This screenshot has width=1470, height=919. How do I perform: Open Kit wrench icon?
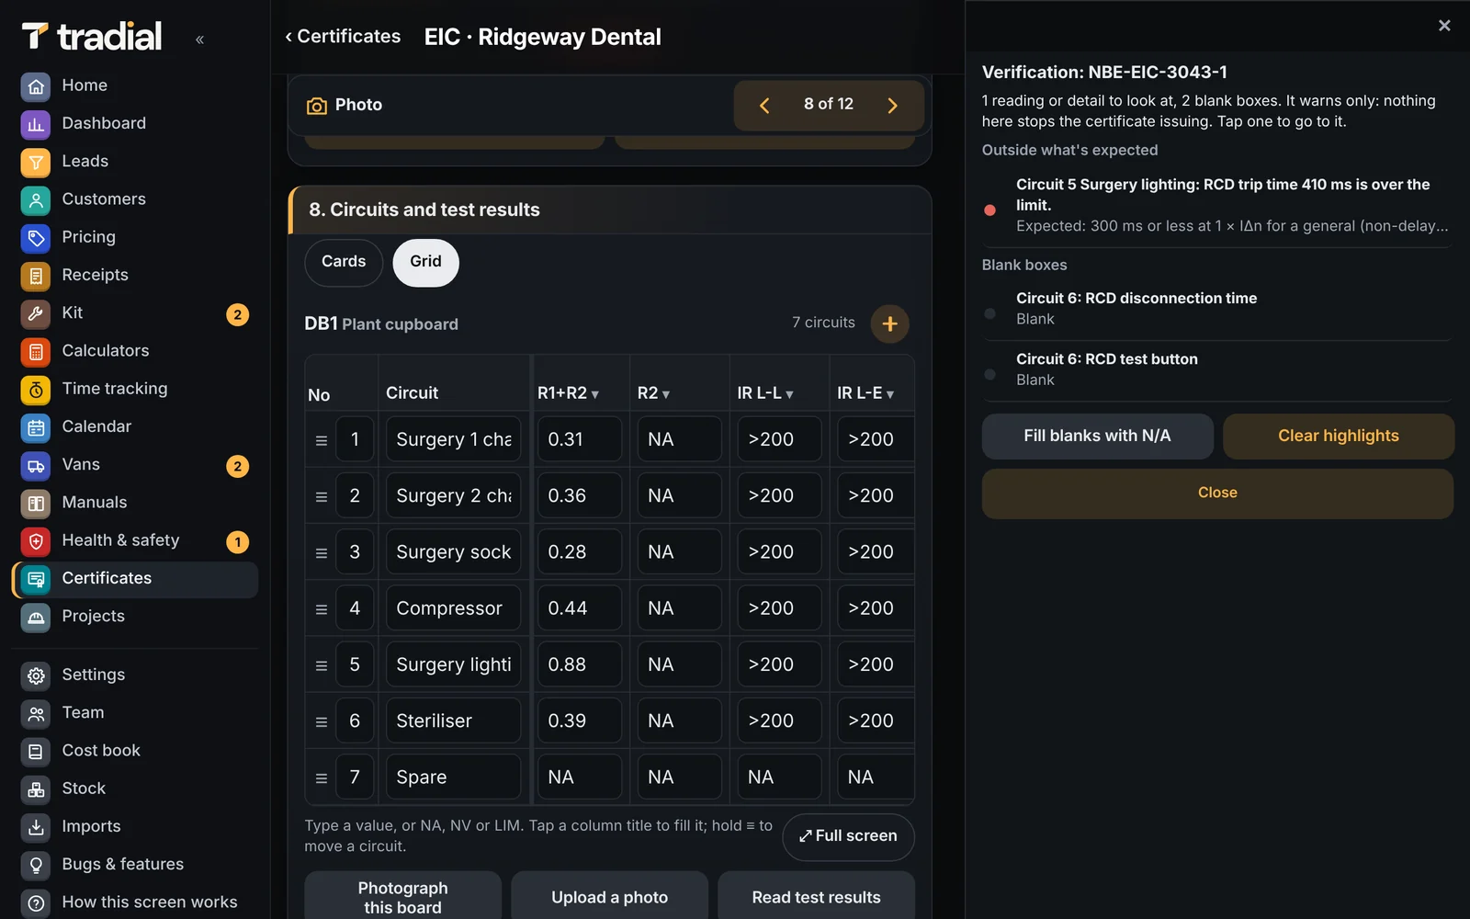[36, 313]
